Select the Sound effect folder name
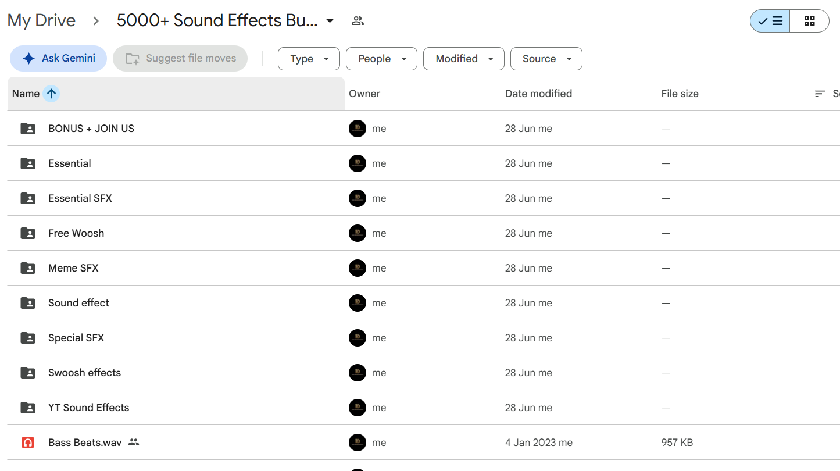This screenshot has width=840, height=471. 78,303
